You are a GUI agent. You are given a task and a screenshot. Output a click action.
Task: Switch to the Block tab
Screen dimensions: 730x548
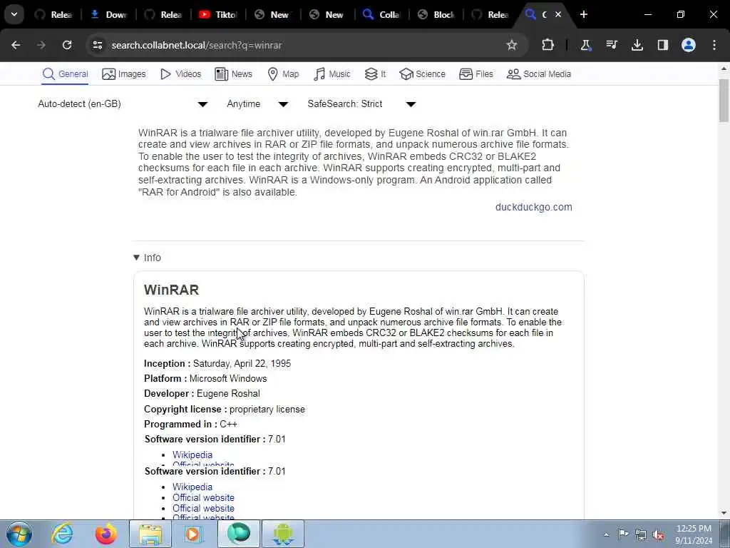(x=436, y=15)
